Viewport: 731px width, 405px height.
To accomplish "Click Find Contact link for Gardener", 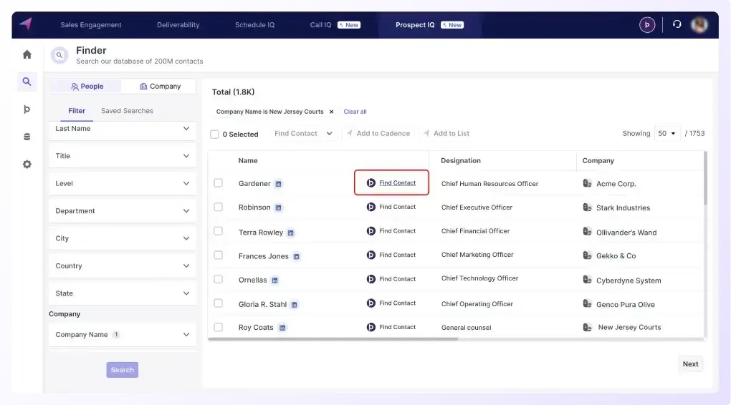I will [x=397, y=183].
